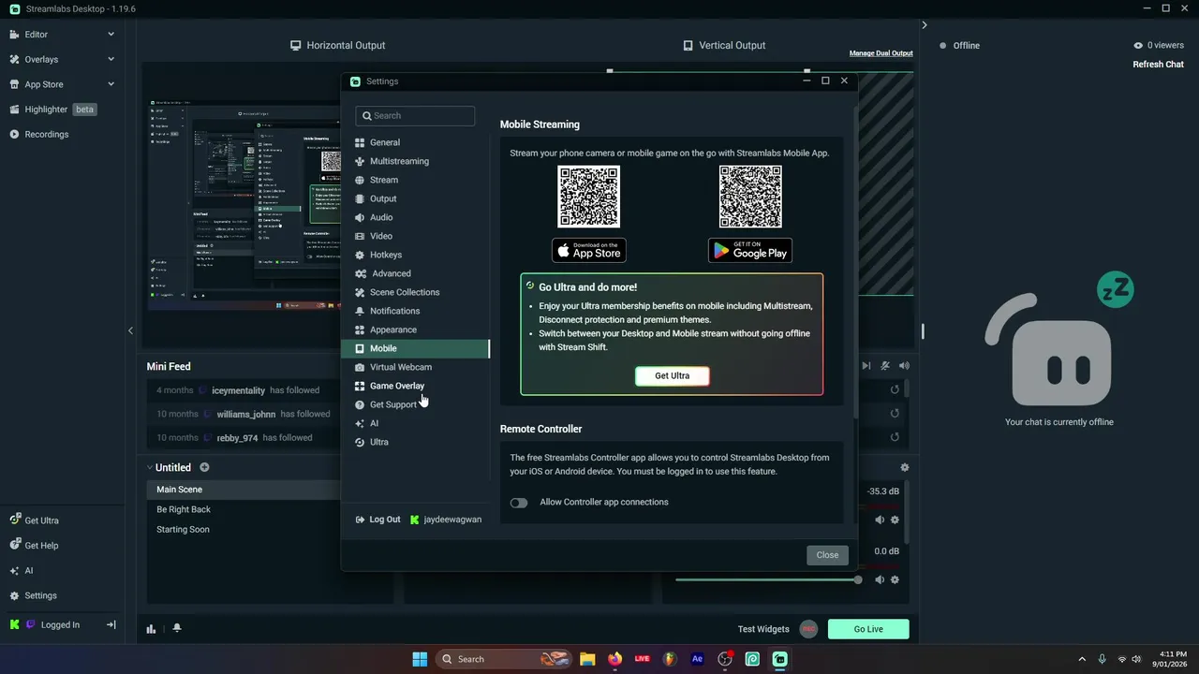Screen dimensions: 1199x674
Task: Open performance stats bar-chart icon
Action: tap(151, 629)
